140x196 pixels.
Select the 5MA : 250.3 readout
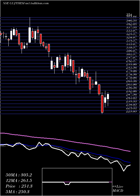click(17, 192)
